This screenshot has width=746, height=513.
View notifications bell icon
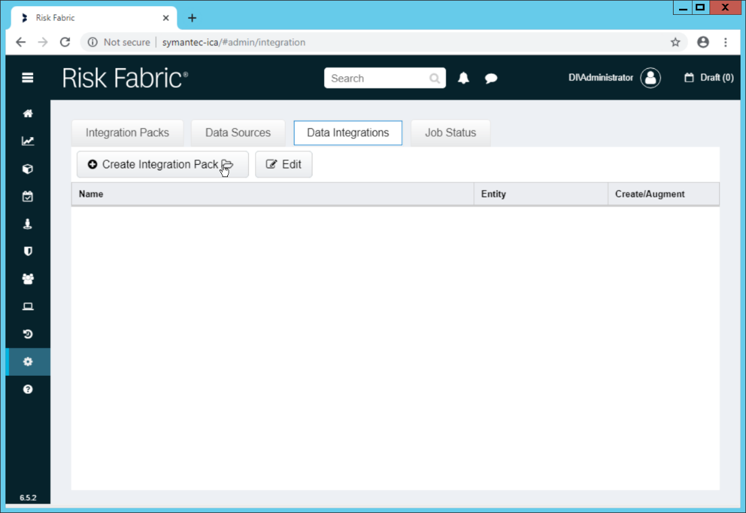tap(463, 78)
